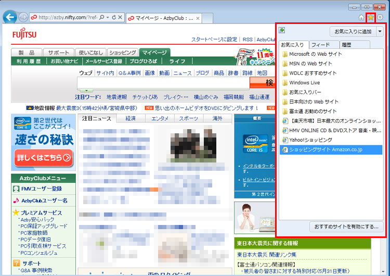The height and width of the screenshot is (276, 390).
Task: Open ライフ in green submenu
Action: point(177,61)
